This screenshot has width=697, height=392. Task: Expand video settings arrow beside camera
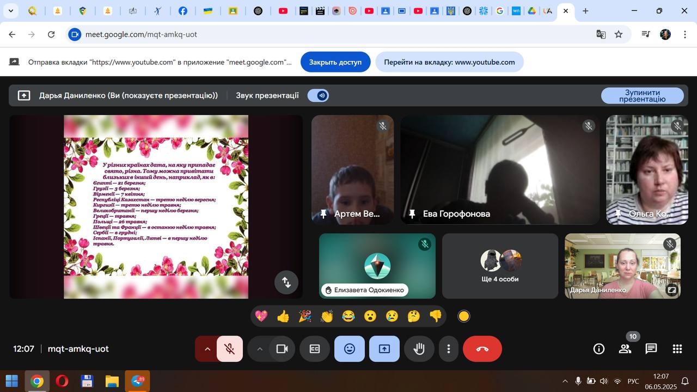click(259, 349)
